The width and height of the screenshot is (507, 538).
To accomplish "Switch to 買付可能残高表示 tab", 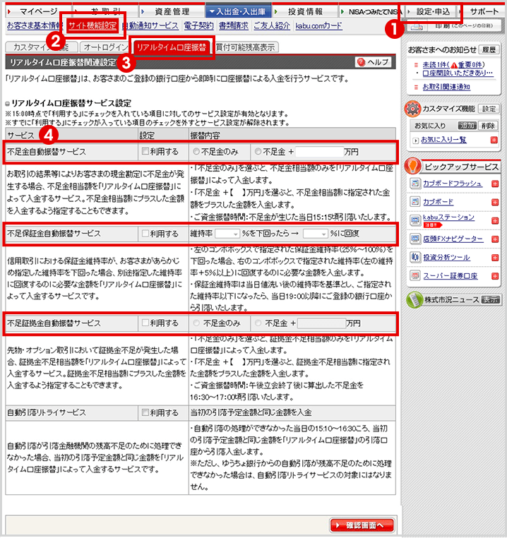I will [x=246, y=47].
